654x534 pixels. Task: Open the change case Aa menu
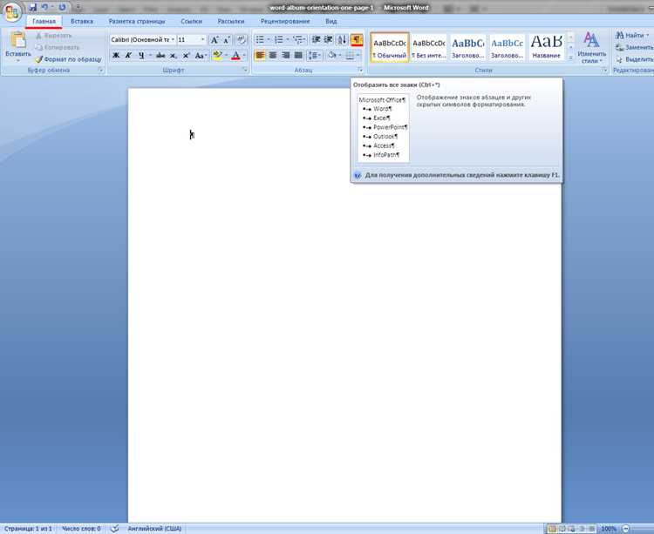point(201,55)
